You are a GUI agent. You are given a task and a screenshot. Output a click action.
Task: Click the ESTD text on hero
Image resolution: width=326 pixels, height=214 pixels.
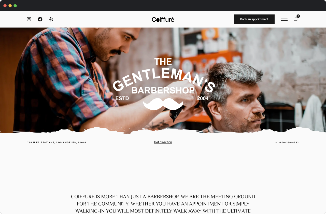click(x=122, y=98)
